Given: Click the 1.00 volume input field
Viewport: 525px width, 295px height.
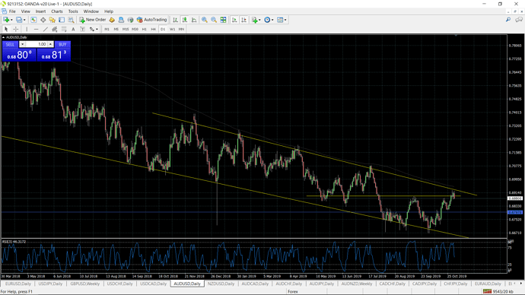Looking at the screenshot, I should tap(37, 44).
